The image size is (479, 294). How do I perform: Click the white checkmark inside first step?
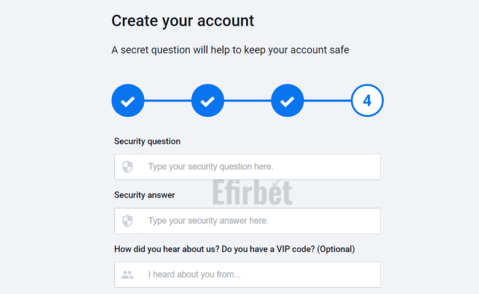coord(128,101)
